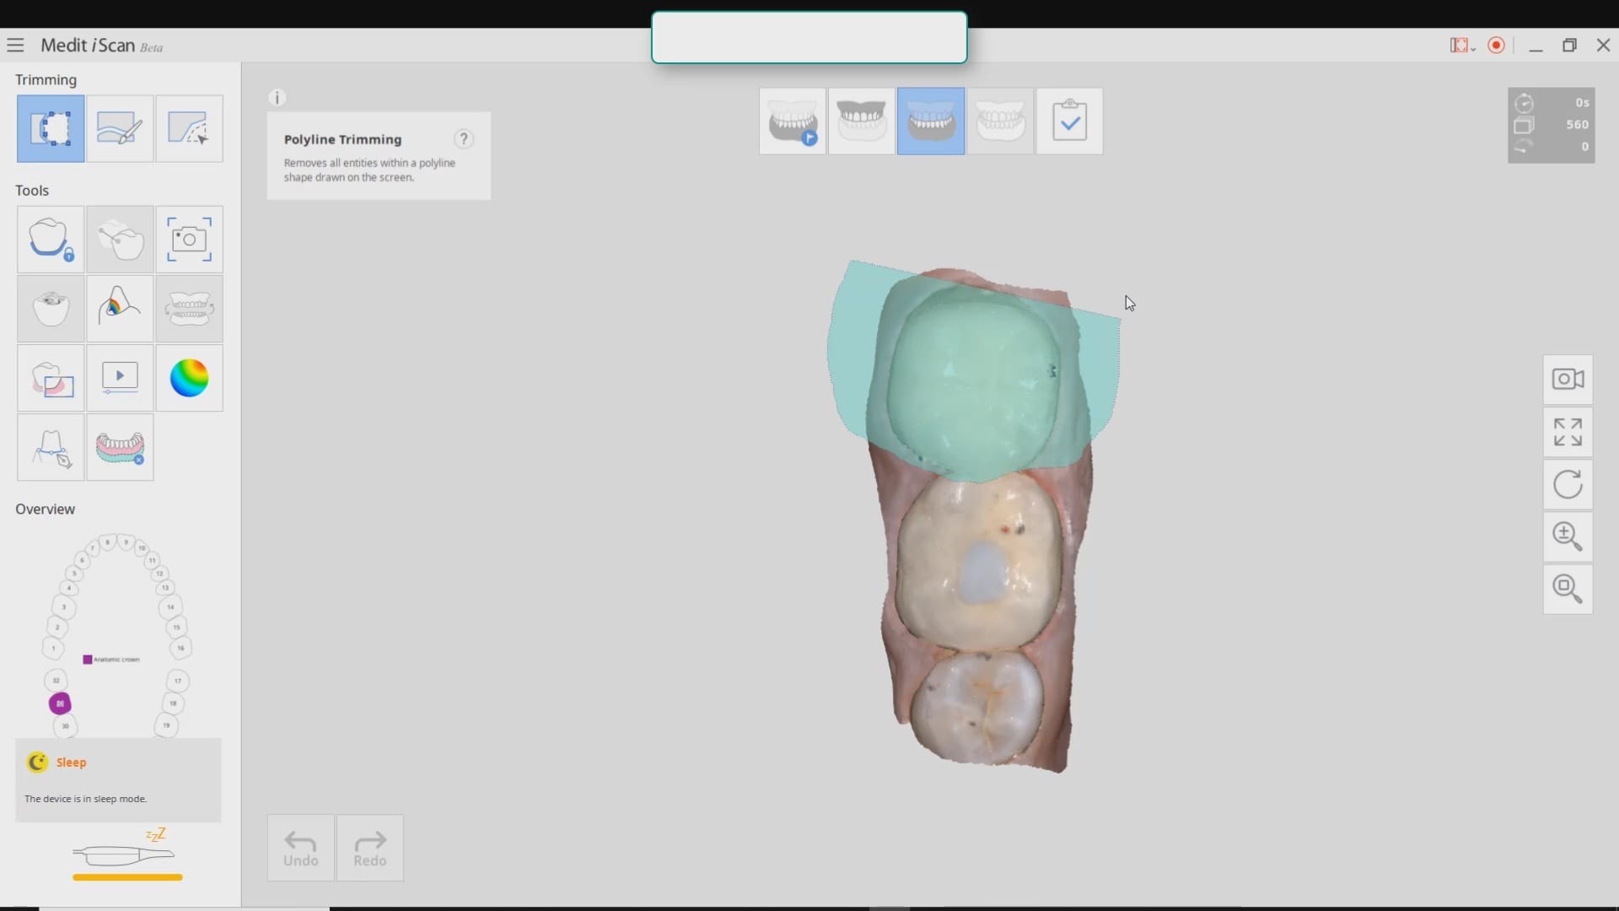Open the scan replay playback tool

tap(120, 378)
